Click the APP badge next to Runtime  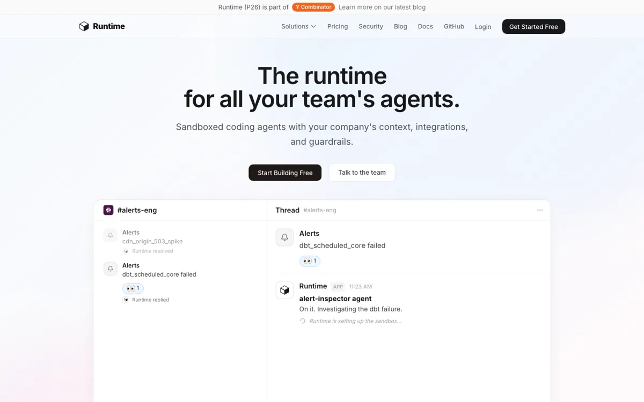[338, 287]
